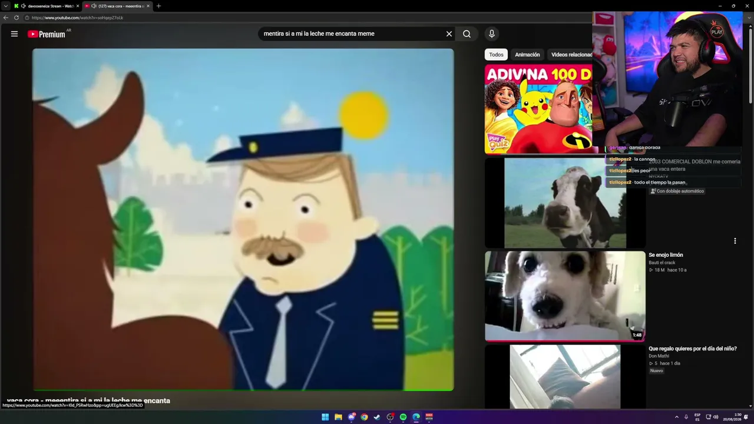The height and width of the screenshot is (424, 754).
Task: Open the 'Se enojo limón' video title
Action: [666, 255]
